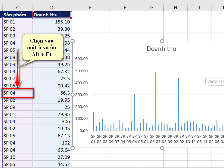Screen dimensions: 224x168
Task: Click SP 01 cell beside 79.95
Action: tap(18, 114)
